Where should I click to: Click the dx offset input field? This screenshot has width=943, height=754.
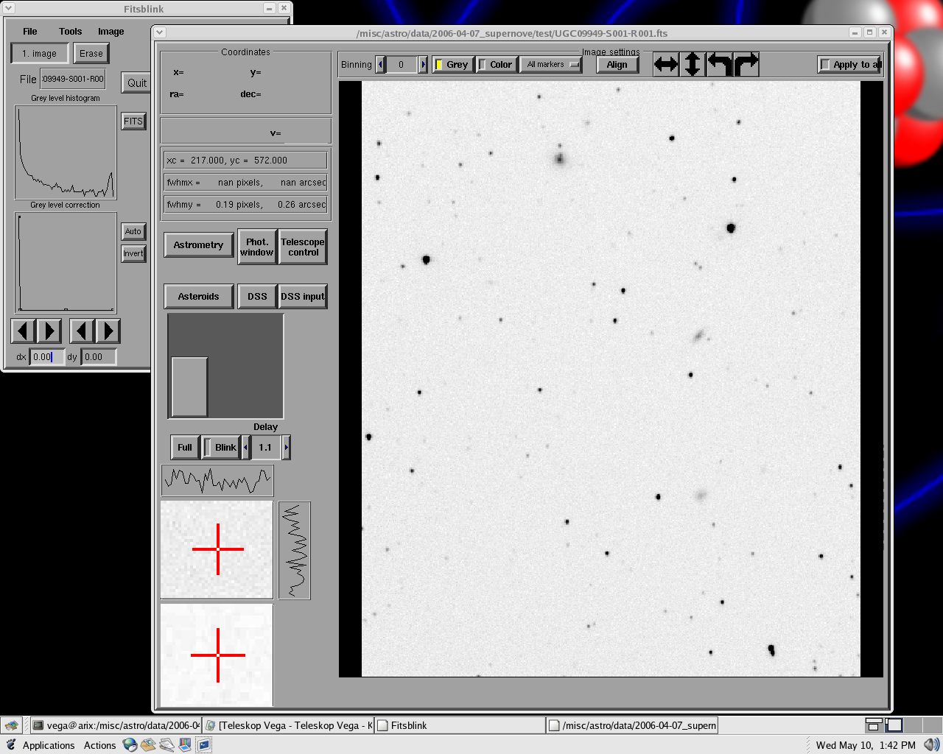click(46, 356)
